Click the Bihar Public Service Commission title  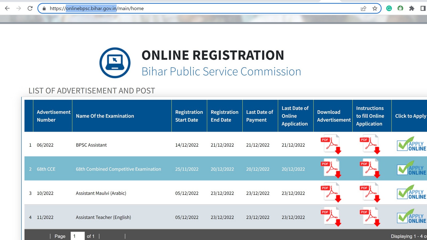point(221,71)
